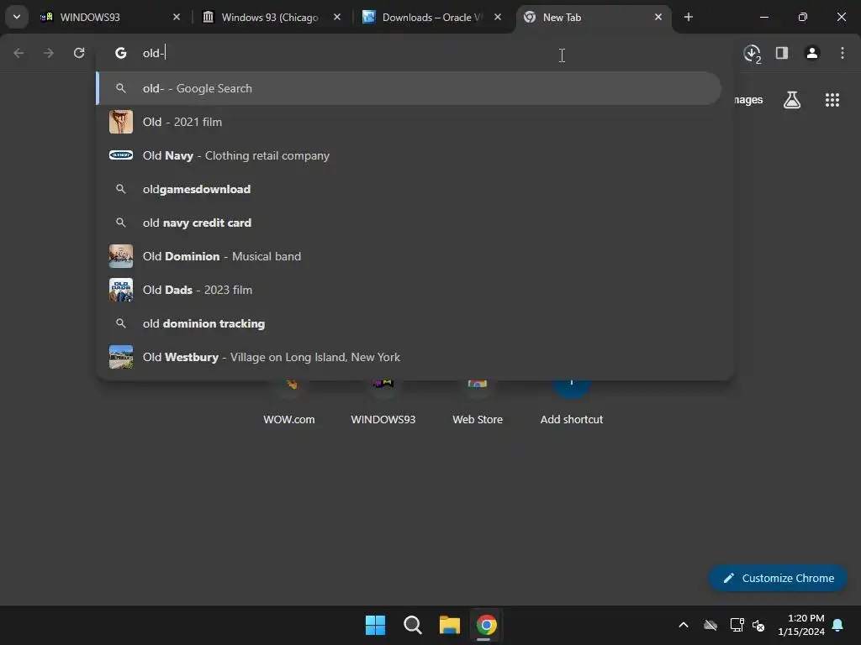The image size is (861, 645).
Task: Open Chrome three-dot menu
Action: 842,53
